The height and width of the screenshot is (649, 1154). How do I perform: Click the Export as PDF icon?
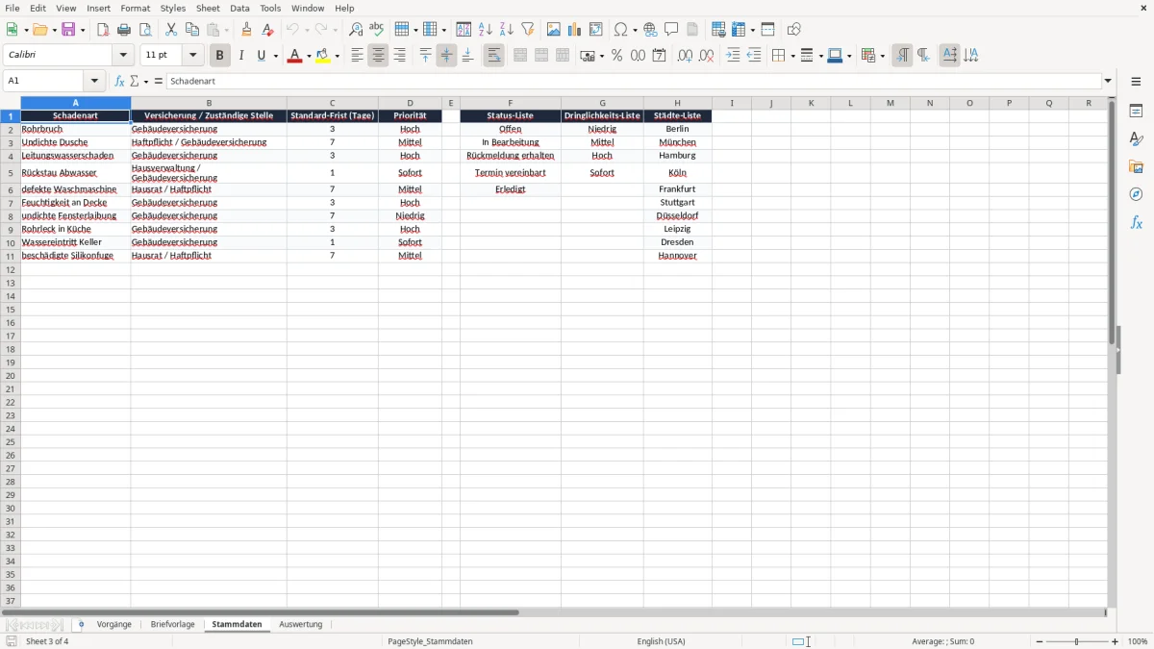point(103,30)
